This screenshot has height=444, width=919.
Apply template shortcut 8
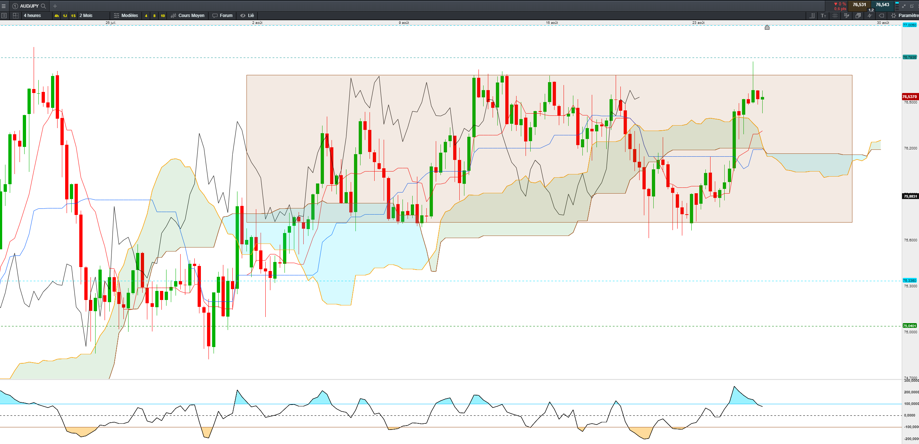coord(154,16)
